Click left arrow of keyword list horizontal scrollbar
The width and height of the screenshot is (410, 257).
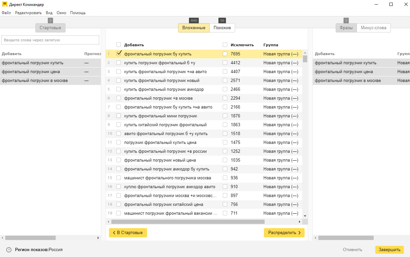pyautogui.click(x=108, y=222)
